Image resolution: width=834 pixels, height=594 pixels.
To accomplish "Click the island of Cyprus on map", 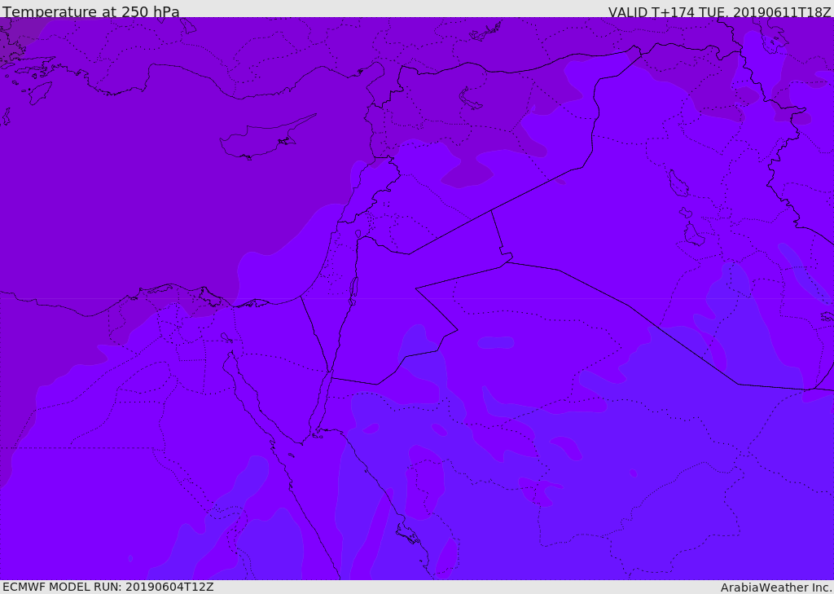I will coord(267,138).
